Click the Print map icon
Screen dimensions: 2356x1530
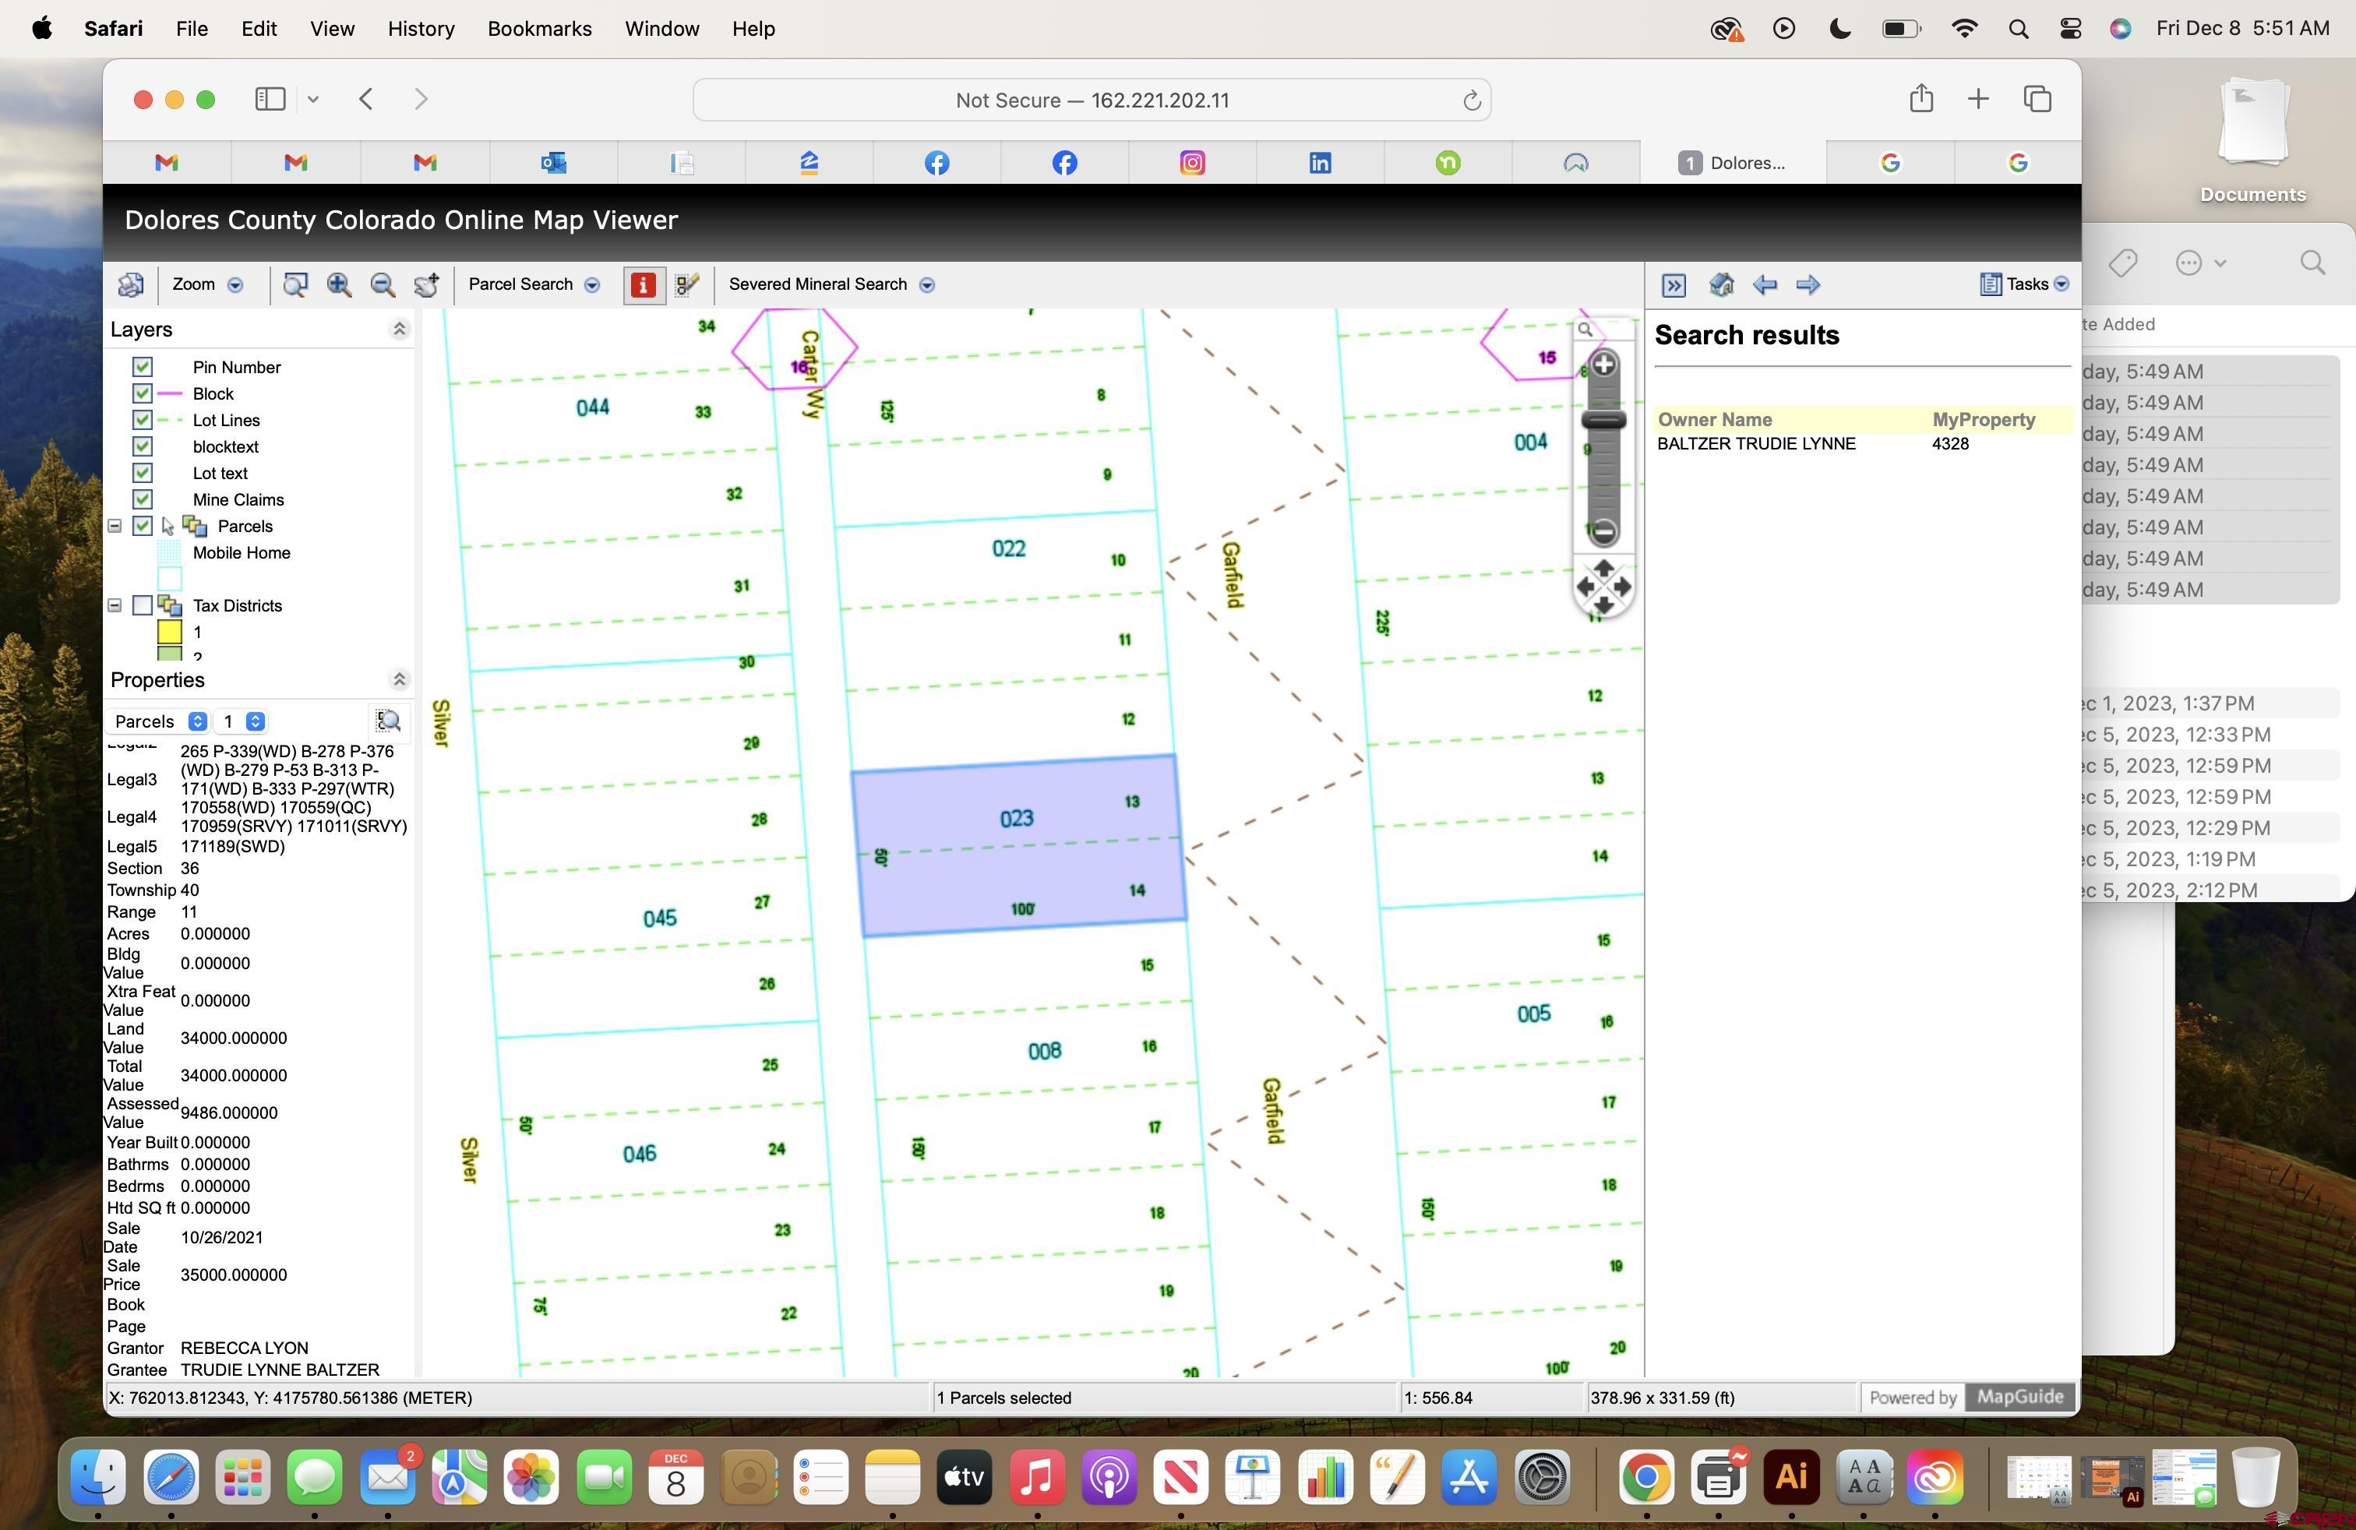click(x=131, y=285)
